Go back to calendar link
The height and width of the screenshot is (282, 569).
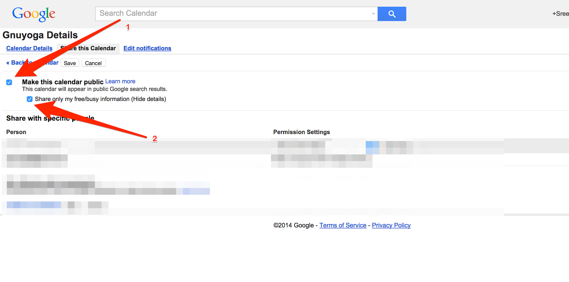(x=32, y=63)
